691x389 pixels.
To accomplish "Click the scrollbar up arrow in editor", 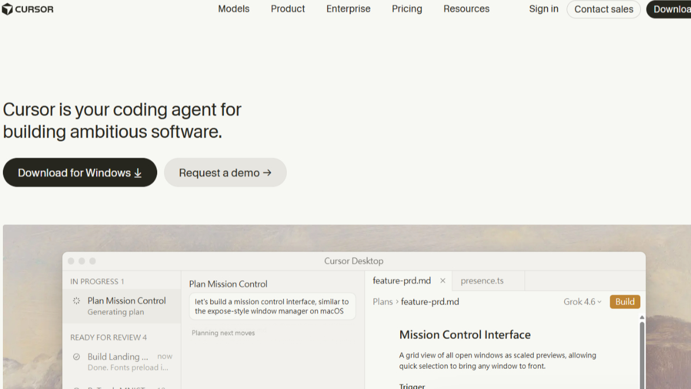I will tap(642, 317).
